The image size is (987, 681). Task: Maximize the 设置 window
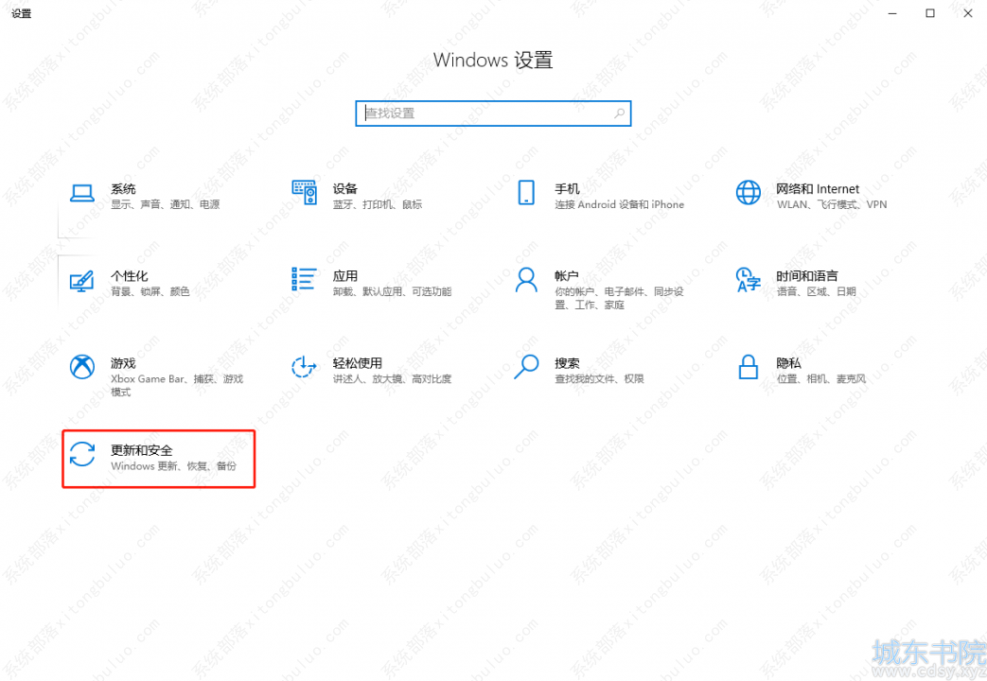click(929, 13)
